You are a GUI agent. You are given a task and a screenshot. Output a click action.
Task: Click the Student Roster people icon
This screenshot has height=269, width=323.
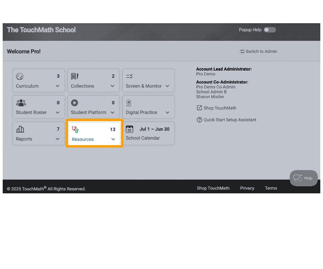click(21, 103)
